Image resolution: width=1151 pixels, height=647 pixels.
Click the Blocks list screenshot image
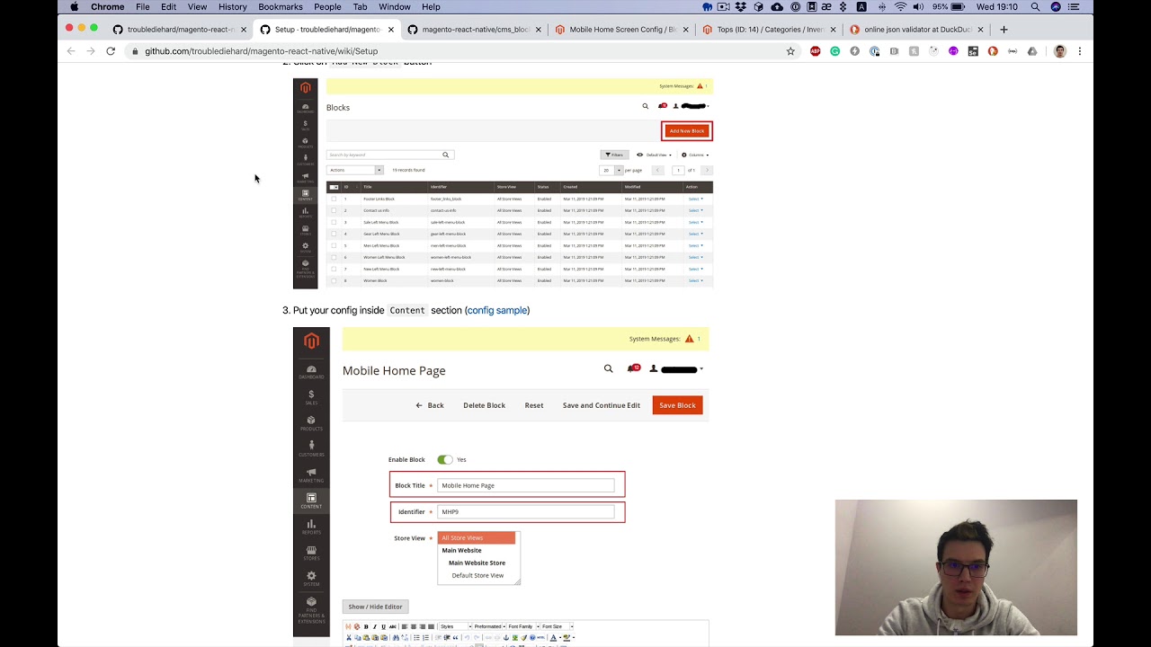point(504,183)
